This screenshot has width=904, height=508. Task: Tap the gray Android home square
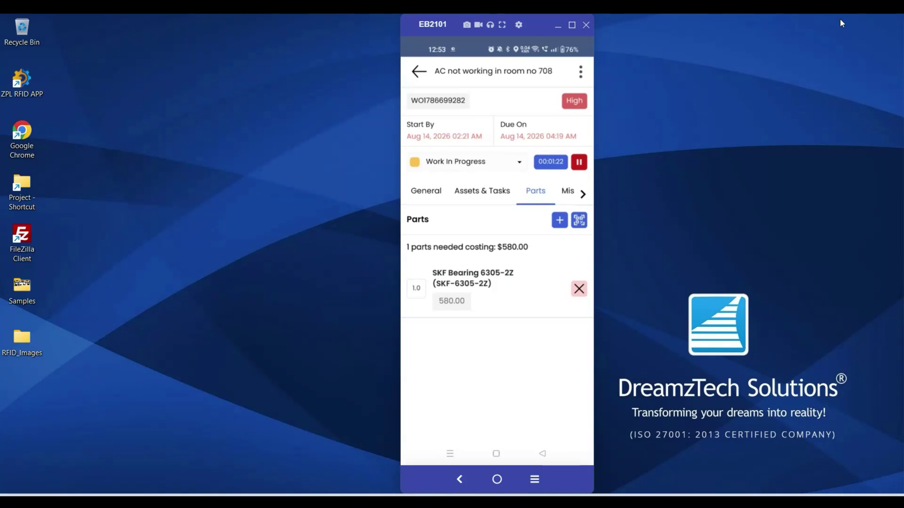[496, 453]
